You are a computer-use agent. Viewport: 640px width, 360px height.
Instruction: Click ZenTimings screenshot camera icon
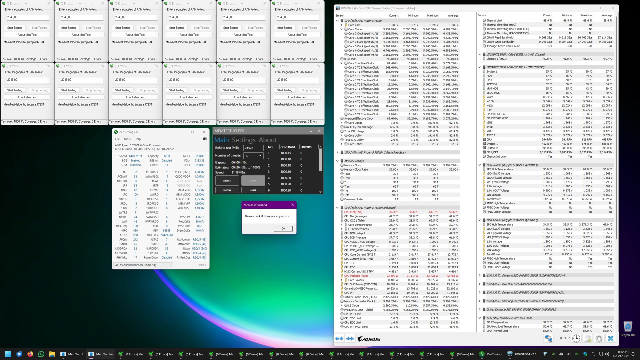click(205, 139)
